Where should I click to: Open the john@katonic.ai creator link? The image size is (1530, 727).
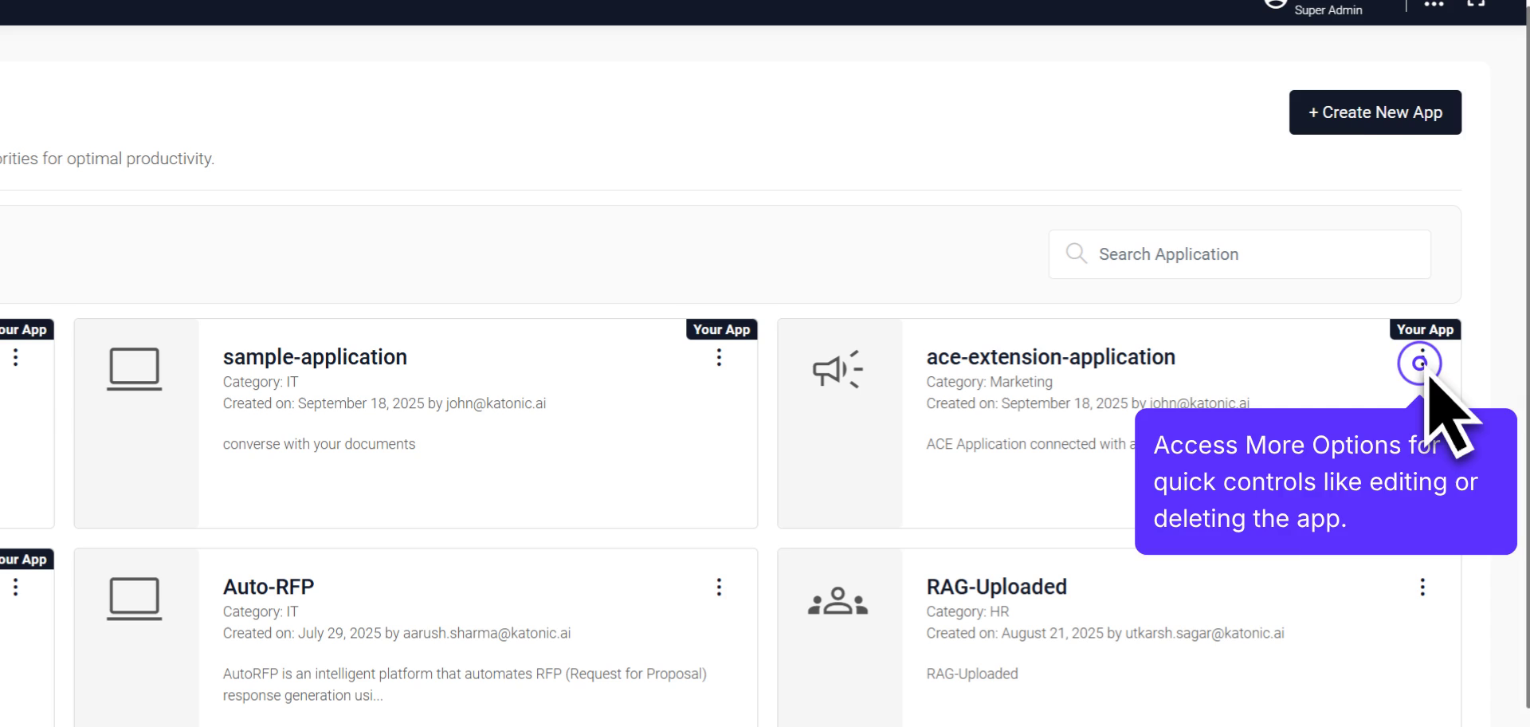tap(495, 403)
